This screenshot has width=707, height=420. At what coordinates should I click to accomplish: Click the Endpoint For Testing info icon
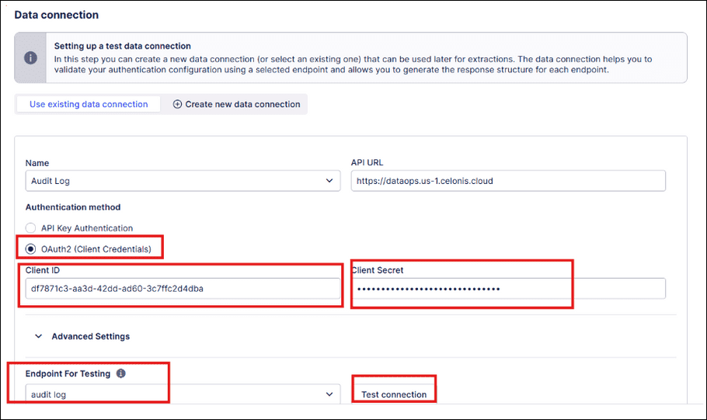pyautogui.click(x=120, y=373)
